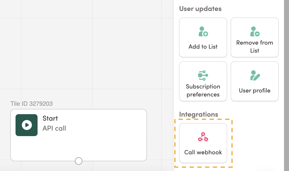Click the green Start play icon
The height and width of the screenshot is (171, 289).
pyautogui.click(x=27, y=125)
